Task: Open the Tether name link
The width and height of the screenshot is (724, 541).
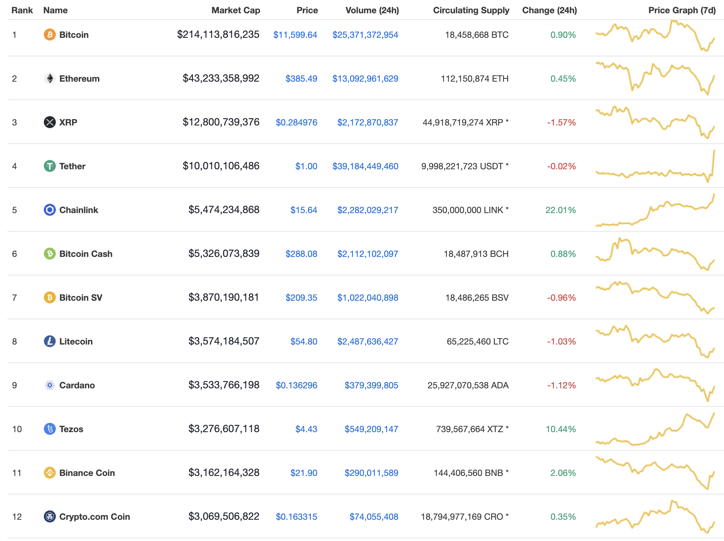Action: (72, 166)
